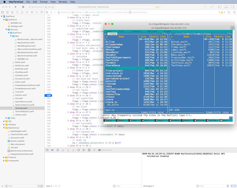Click the Simulate Location arrow icon
The width and height of the screenshot is (237, 188).
coord(94,150)
